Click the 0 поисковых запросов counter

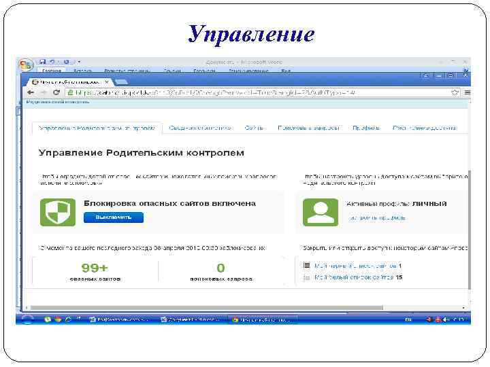coord(221,271)
